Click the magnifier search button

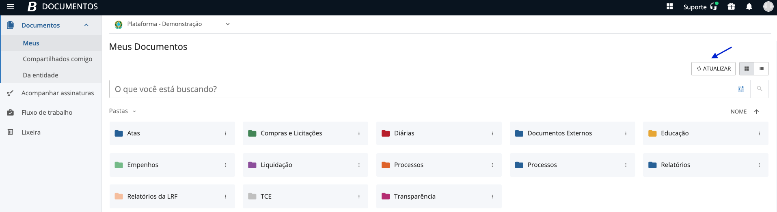(x=760, y=89)
